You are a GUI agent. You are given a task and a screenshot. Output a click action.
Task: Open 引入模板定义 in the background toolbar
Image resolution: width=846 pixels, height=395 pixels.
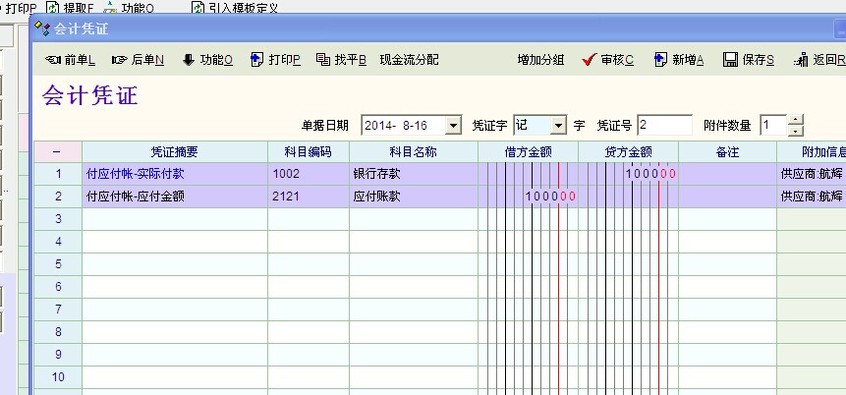pyautogui.click(x=234, y=8)
